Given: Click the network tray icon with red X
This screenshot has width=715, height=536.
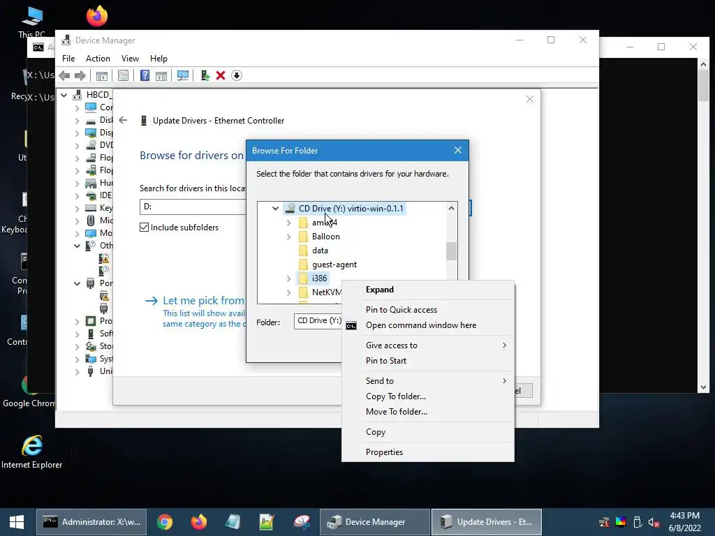Looking at the screenshot, I should (x=604, y=522).
